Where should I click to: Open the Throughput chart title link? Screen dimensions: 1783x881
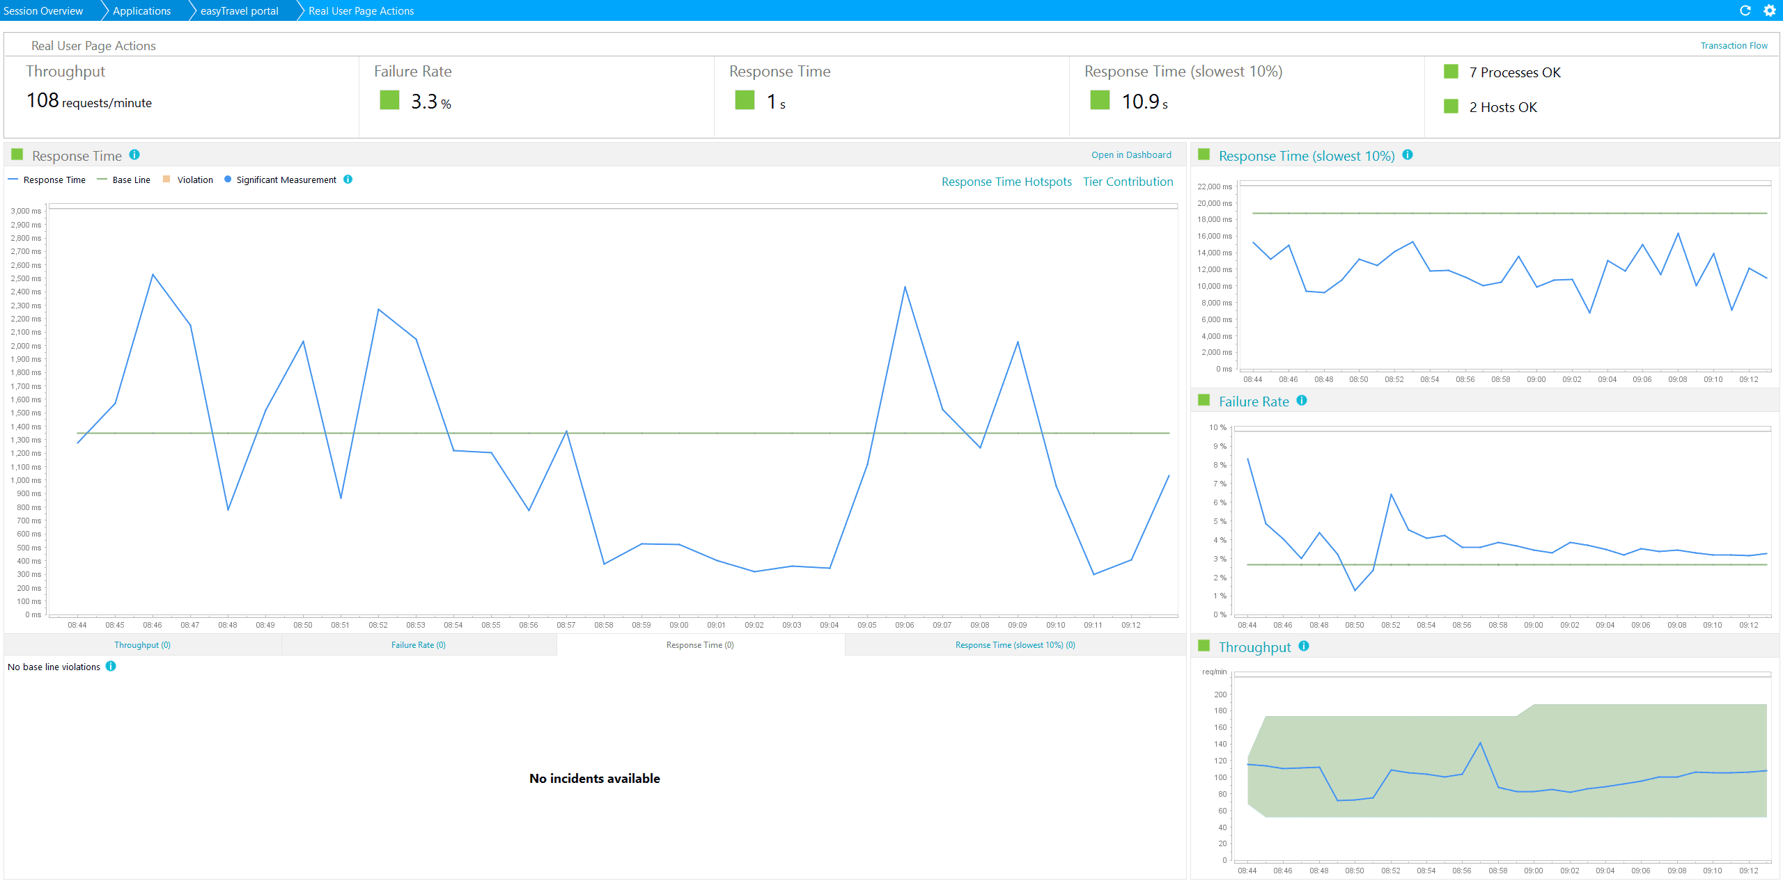[x=1254, y=647]
